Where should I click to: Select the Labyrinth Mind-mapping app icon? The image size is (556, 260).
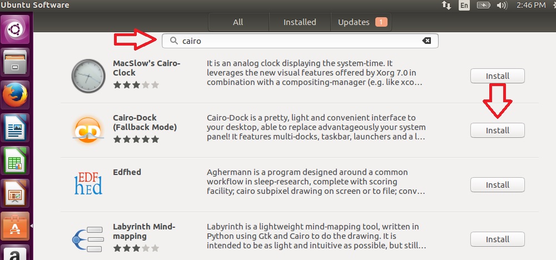[88, 239]
